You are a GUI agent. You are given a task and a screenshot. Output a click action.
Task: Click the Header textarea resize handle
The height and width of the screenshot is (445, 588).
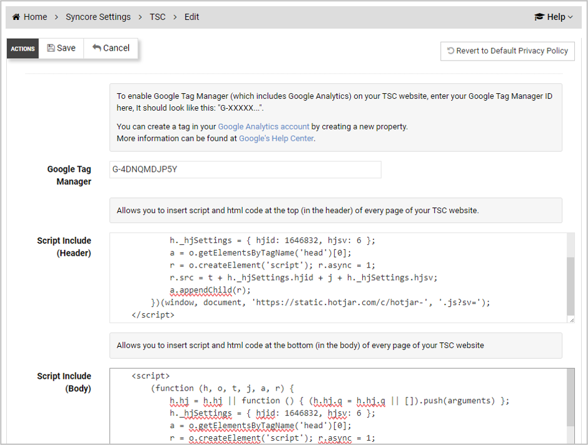click(x=571, y=319)
